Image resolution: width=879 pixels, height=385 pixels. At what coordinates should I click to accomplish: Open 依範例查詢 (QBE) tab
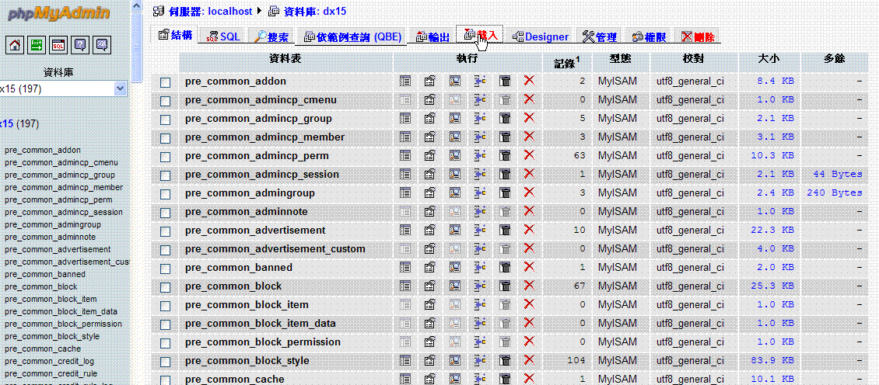352,36
